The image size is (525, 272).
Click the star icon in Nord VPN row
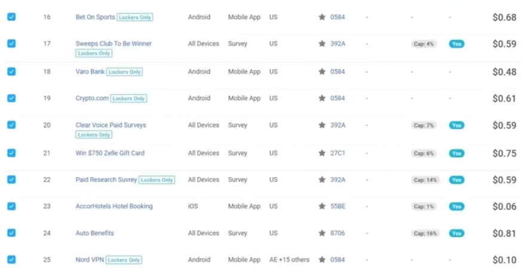click(322, 260)
